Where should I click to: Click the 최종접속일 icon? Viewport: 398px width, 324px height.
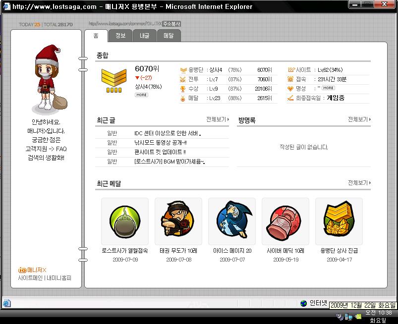coord(290,98)
